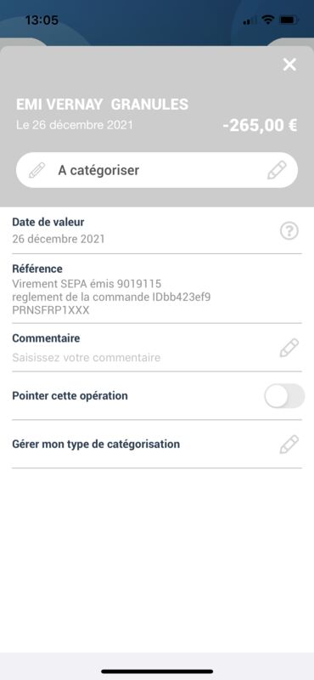Tap the Wi-Fi status icon
The height and width of the screenshot is (680, 314).
point(268,20)
